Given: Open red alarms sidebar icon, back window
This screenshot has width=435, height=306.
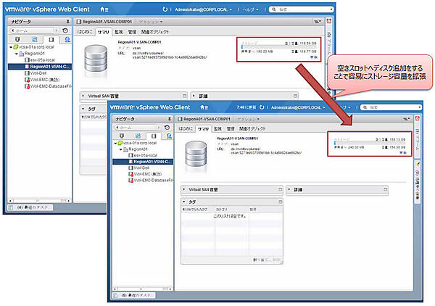Looking at the screenshot, I should point(328,21).
